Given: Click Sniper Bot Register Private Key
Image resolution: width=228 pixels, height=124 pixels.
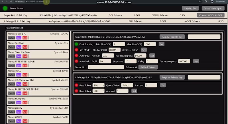Looking at the screenshot, I should click(172, 37).
